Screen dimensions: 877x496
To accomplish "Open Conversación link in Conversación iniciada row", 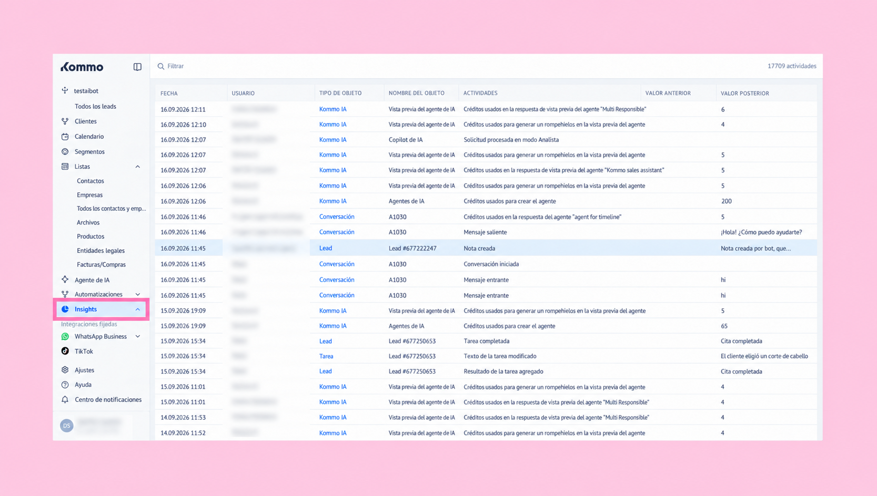I will [x=337, y=264].
